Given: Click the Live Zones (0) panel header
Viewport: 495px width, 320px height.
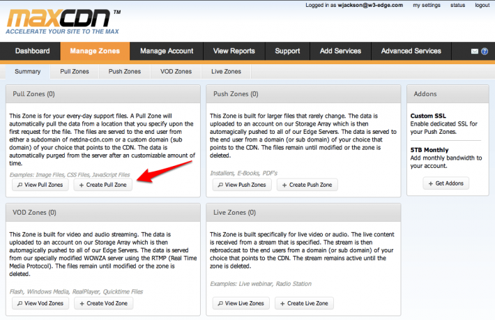Looking at the screenshot, I should click(303, 213).
